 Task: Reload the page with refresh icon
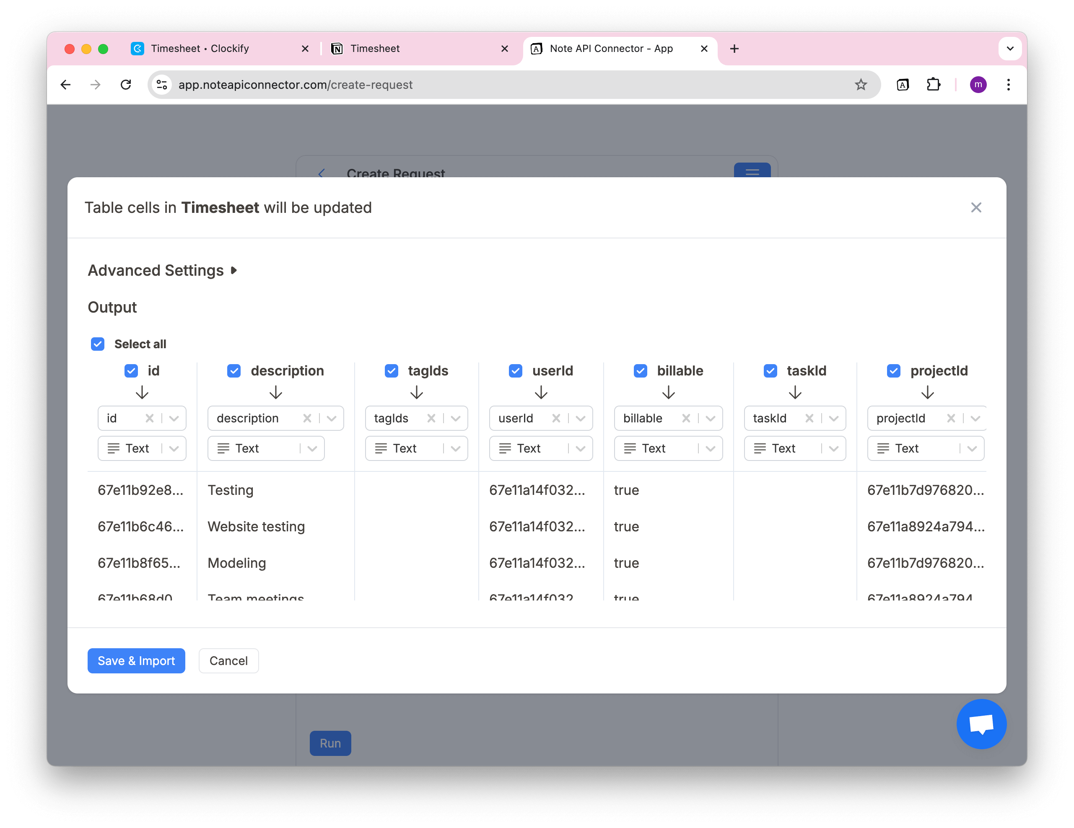pos(126,85)
